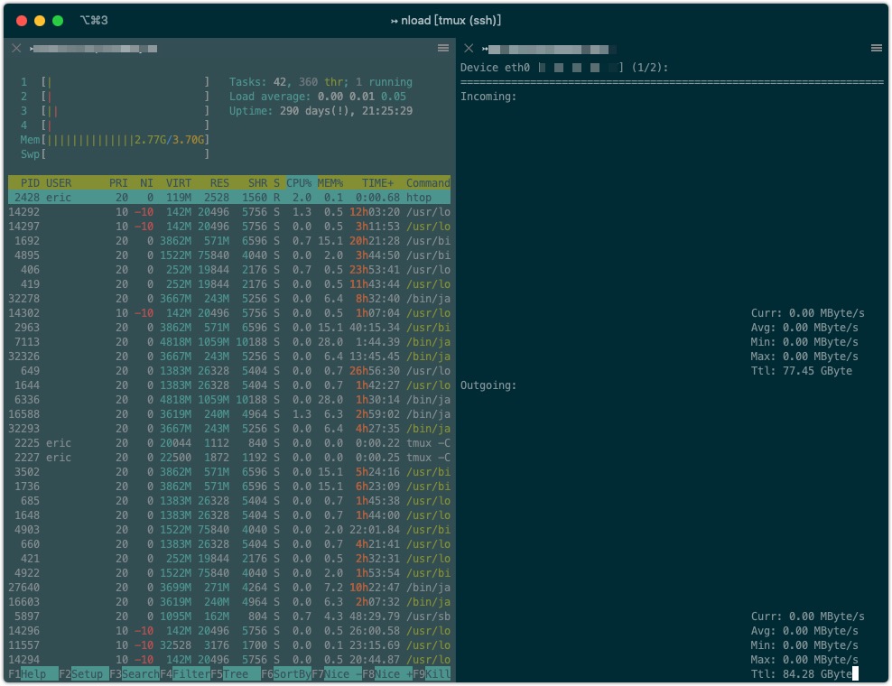
Task: Select process row with PID 2227 tmux
Action: (229, 458)
